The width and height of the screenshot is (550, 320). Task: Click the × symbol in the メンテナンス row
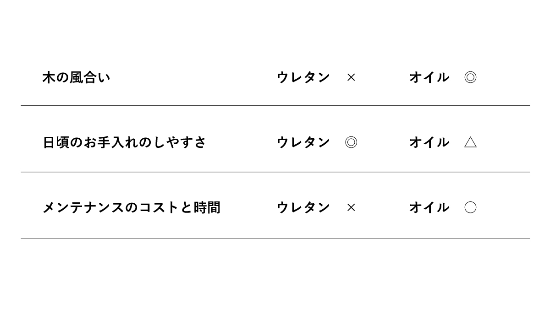pyautogui.click(x=351, y=207)
